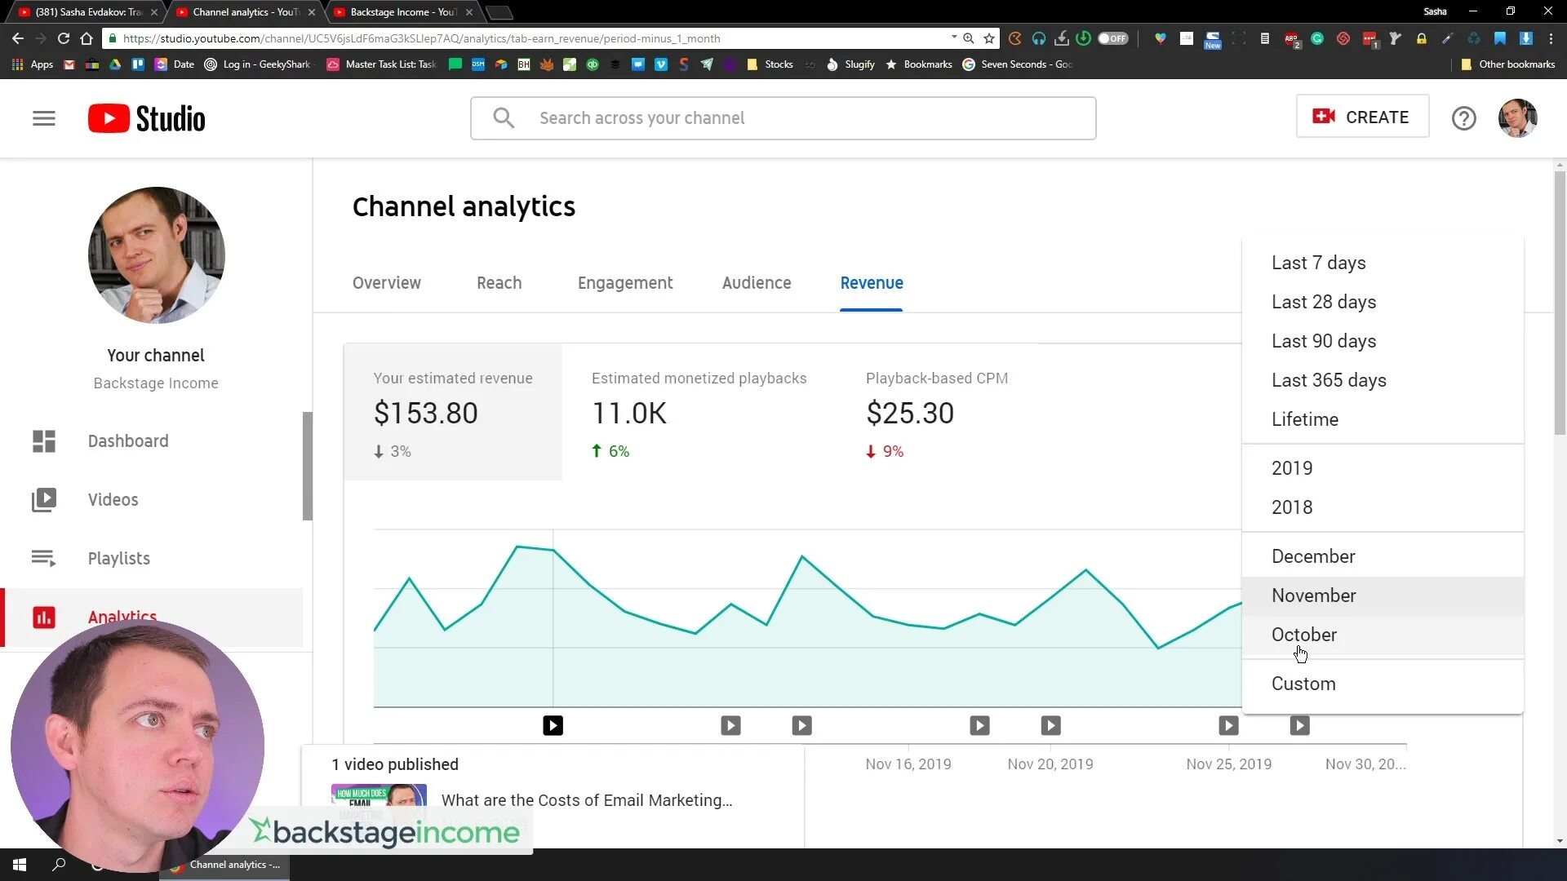Bookmark page with star icon

(989, 38)
